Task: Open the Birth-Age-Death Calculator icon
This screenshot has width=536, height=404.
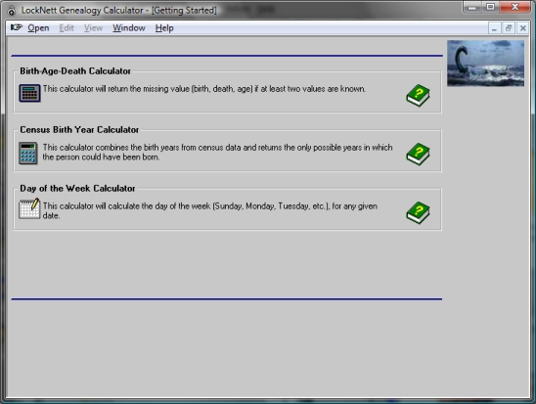Action: 29,93
